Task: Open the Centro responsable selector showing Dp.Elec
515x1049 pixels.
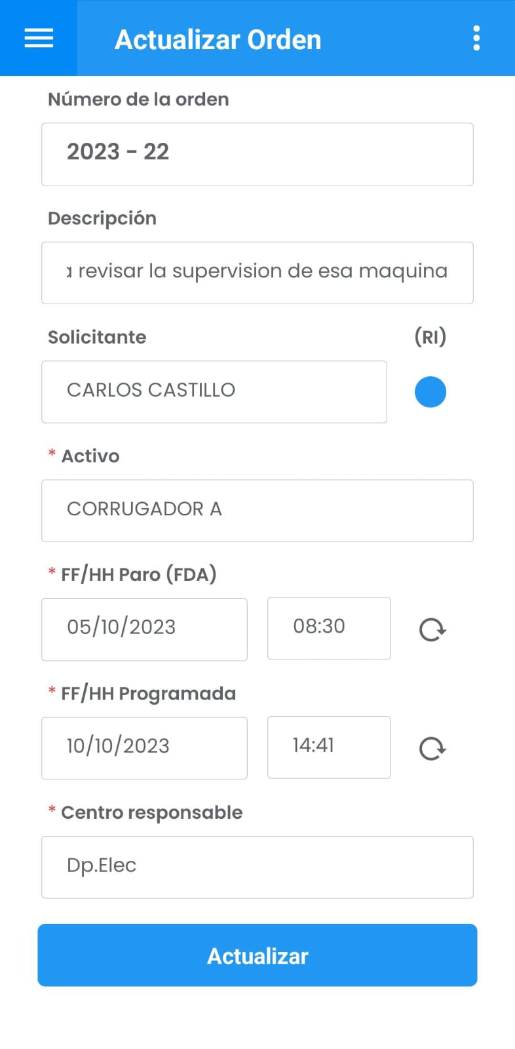Action: tap(257, 867)
